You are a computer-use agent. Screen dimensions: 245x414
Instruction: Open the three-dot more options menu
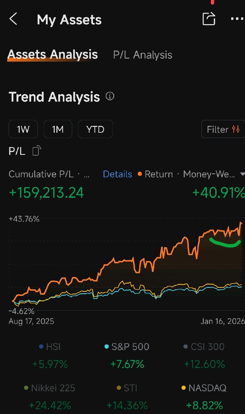click(236, 19)
